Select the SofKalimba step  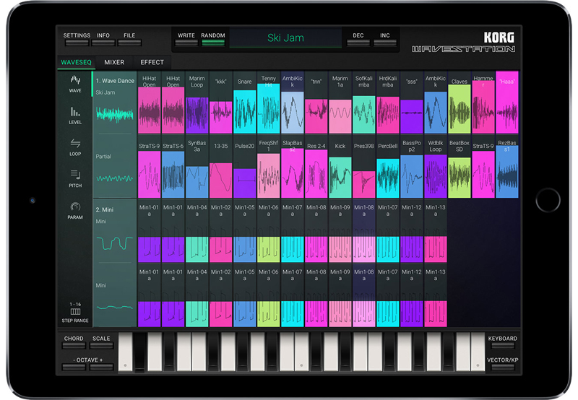[x=364, y=103]
